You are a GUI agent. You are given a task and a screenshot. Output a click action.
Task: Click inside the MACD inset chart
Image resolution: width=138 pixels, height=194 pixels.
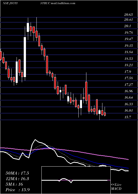76,180
